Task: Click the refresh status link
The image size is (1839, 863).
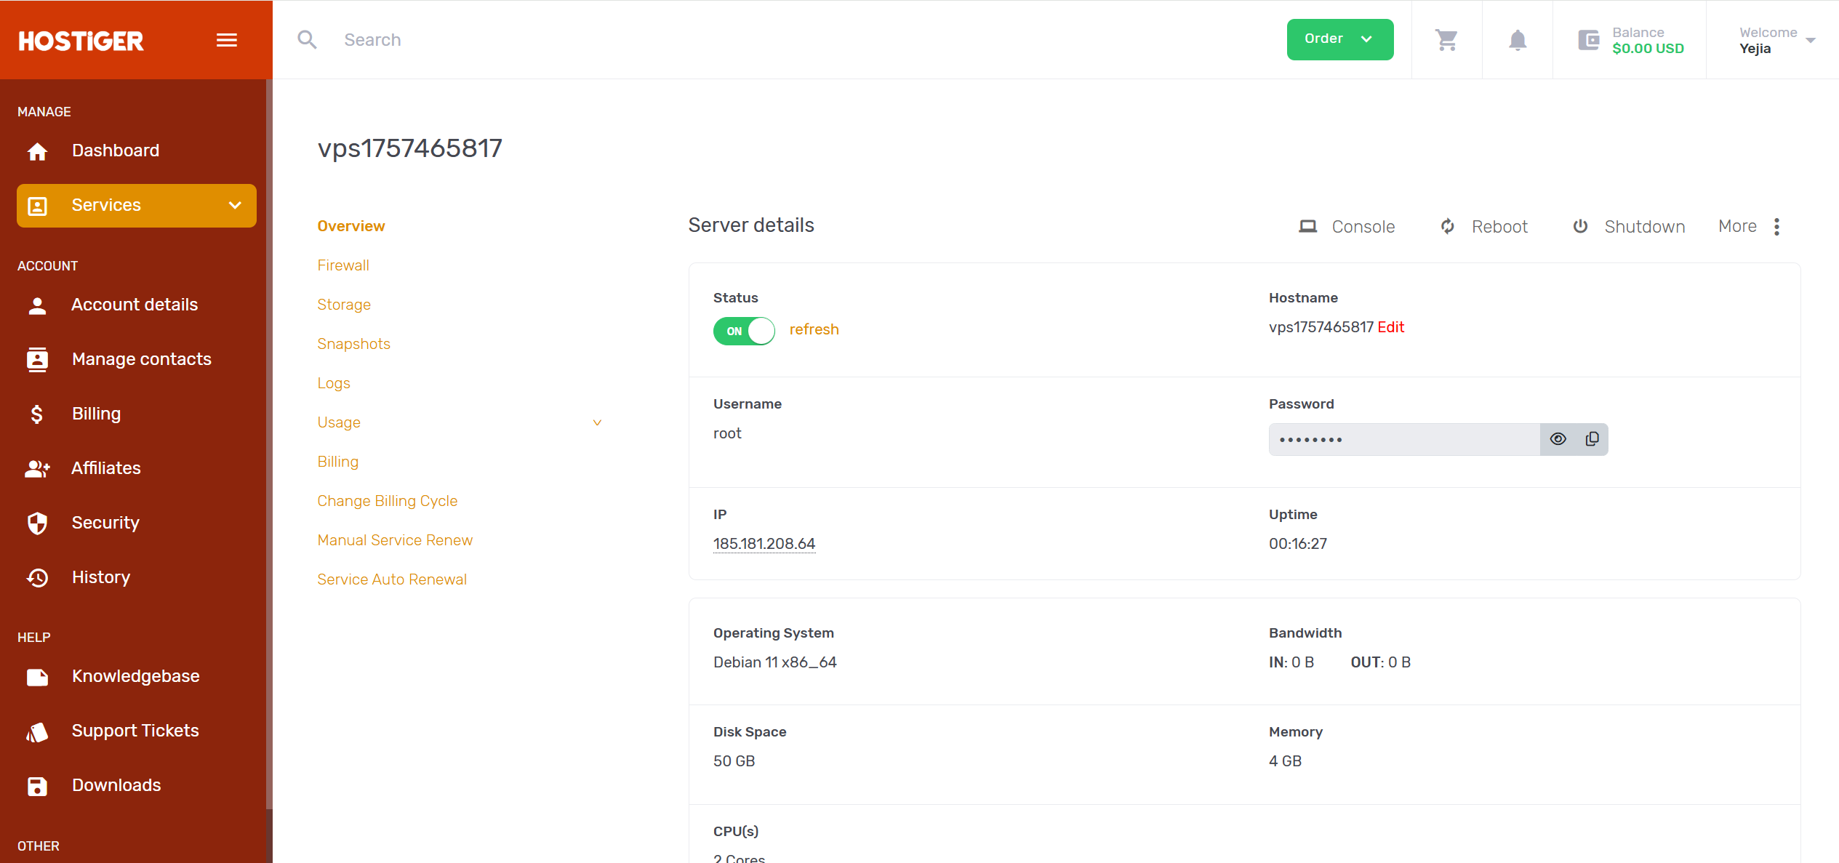Action: click(x=814, y=329)
